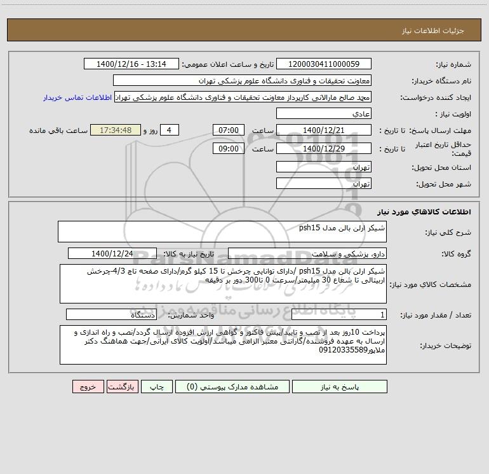Click goods need date 1400/12/24
Screen dimensions: 489x474
point(112,253)
